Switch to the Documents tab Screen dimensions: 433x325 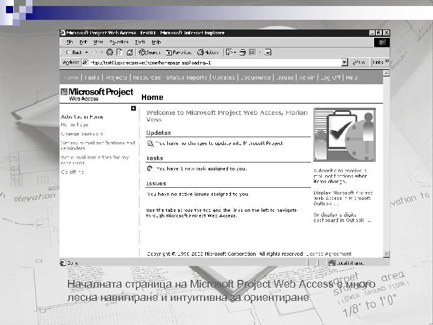coord(256,78)
